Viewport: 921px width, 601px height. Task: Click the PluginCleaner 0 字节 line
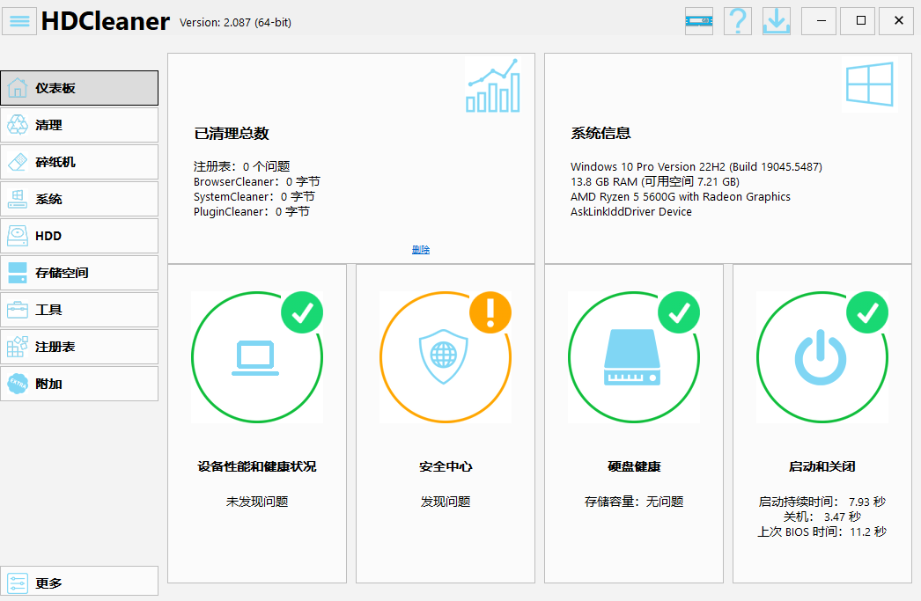tap(252, 212)
